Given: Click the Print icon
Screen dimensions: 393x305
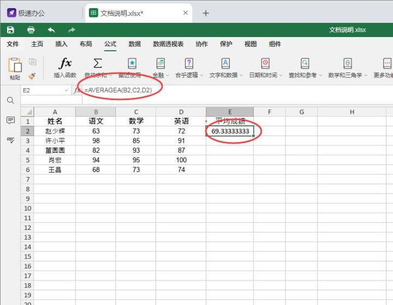Looking at the screenshot, I should click(31, 30).
